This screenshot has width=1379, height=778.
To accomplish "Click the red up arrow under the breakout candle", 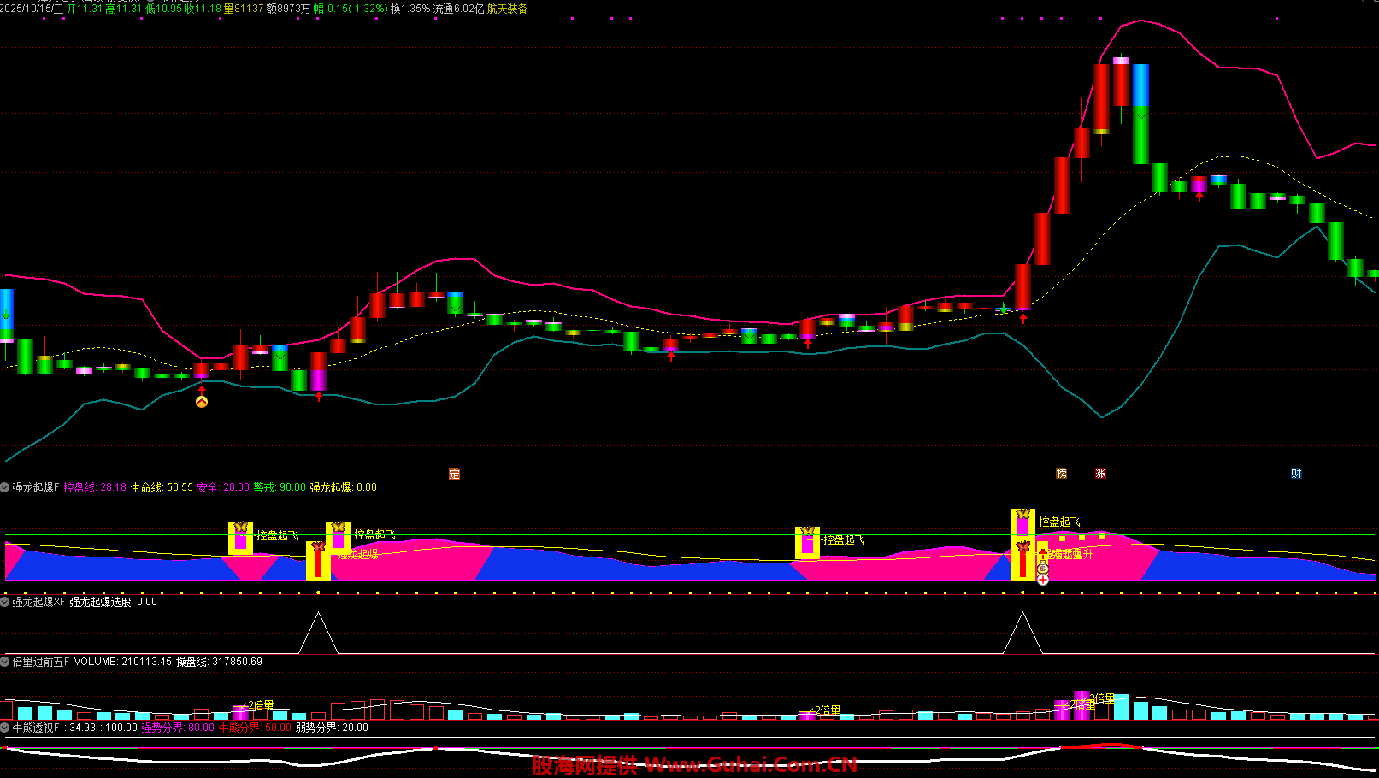I will pos(1022,319).
